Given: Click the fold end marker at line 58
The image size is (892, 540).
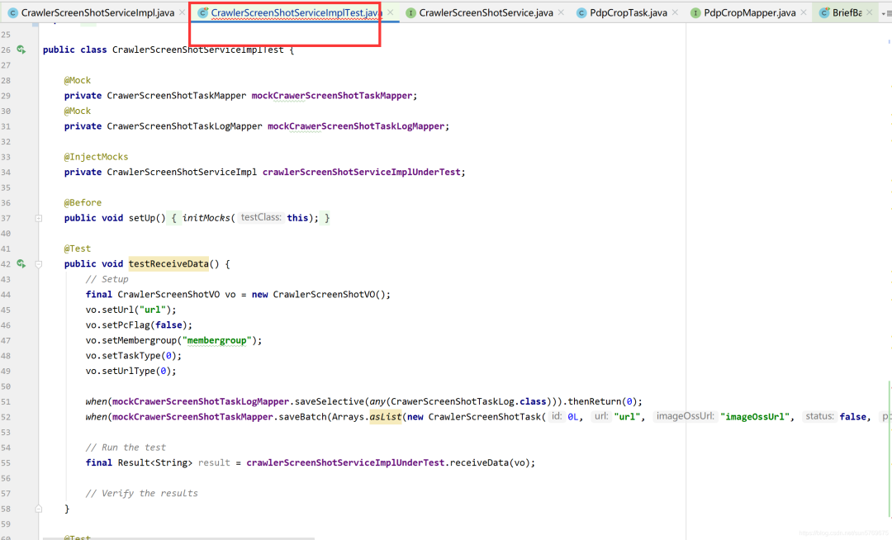Looking at the screenshot, I should (x=39, y=509).
